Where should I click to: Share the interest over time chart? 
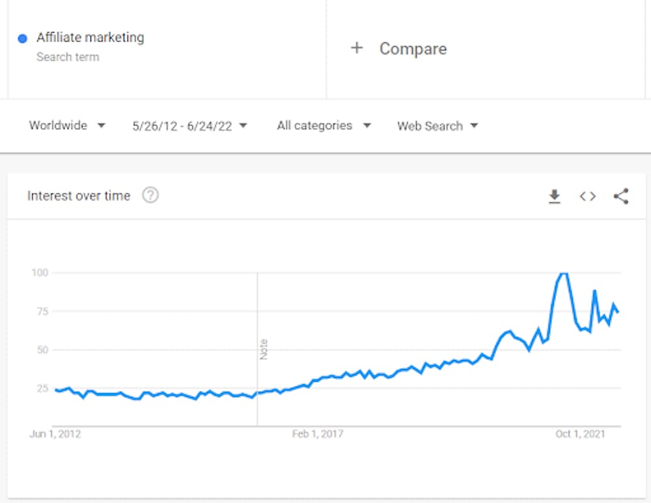(x=621, y=196)
